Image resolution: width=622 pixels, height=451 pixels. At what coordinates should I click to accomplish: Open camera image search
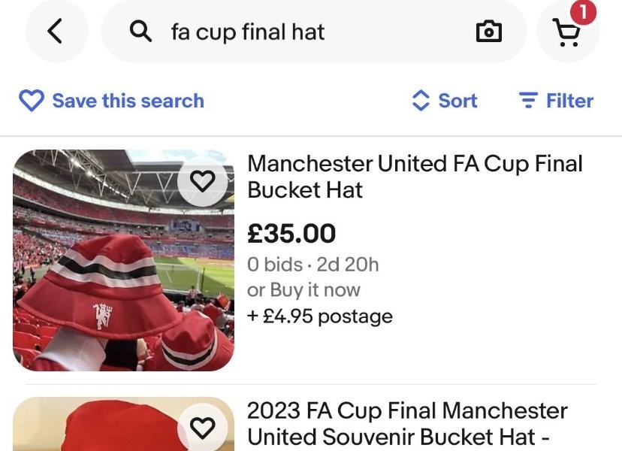click(x=488, y=32)
